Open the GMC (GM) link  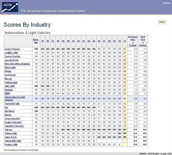point(9,86)
